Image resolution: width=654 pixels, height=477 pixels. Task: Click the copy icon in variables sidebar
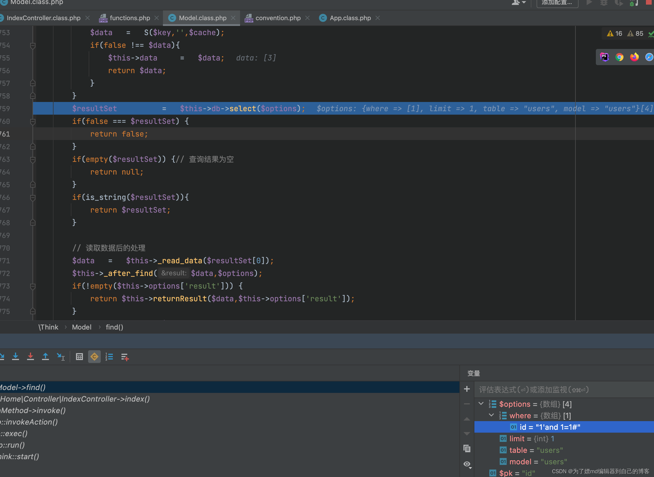coord(467,448)
